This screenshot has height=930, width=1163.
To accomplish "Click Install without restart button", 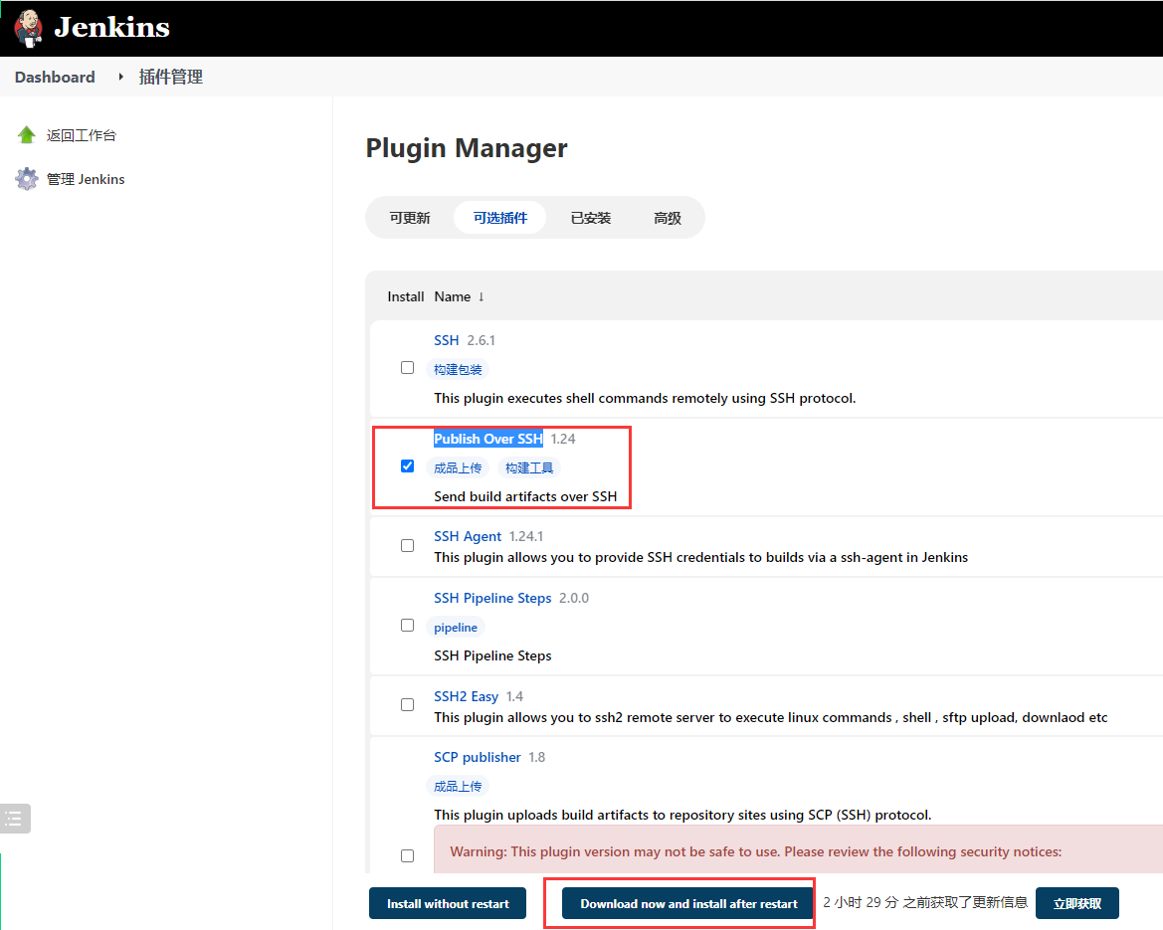I will [448, 903].
